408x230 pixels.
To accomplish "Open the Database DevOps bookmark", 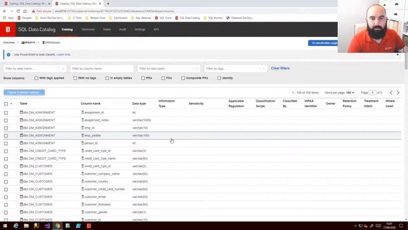I will [x=240, y=18].
